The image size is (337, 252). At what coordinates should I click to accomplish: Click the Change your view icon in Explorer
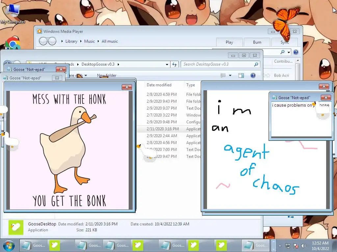tap(223, 75)
